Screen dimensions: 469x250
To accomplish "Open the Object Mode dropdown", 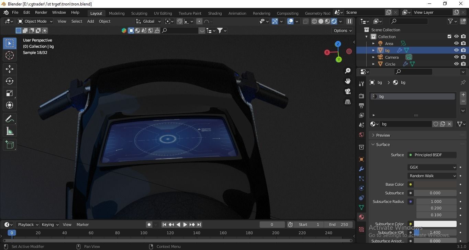I will (35, 21).
